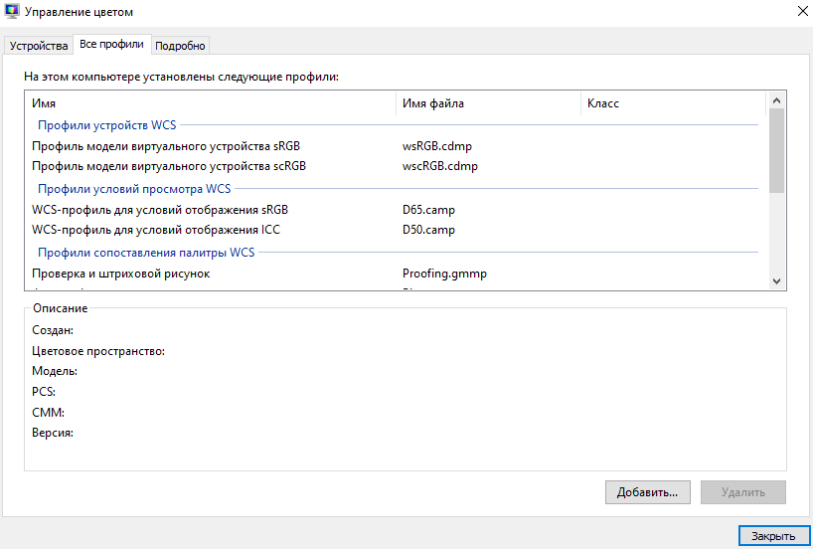Sort by Имя файла column header
Image resolution: width=813 pixels, height=549 pixels.
(x=487, y=103)
